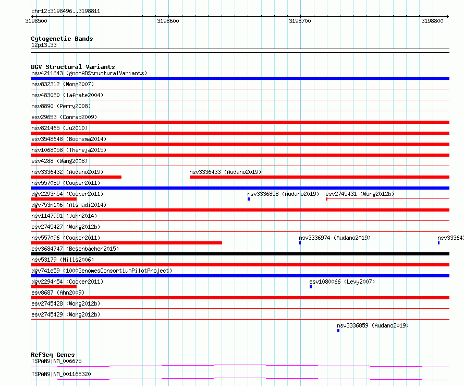
Task: Select the nsv821465 (Ju2010) label
Action: coord(59,128)
